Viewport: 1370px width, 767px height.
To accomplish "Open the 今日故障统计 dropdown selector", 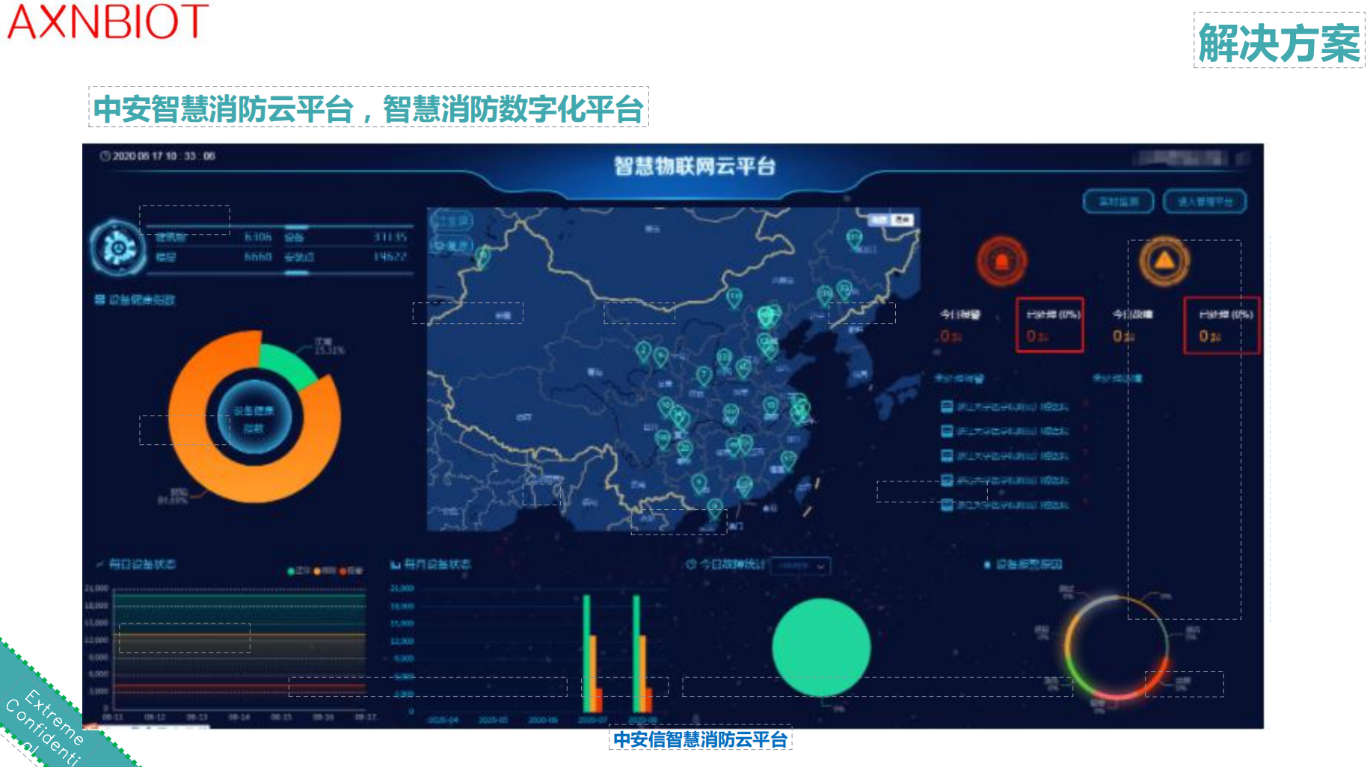I will click(801, 566).
